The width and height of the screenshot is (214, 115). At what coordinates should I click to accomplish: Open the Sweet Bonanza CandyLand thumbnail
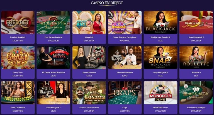[125, 22]
